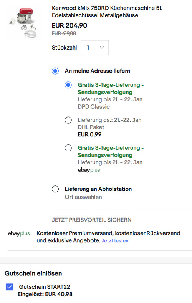
Task: Click ebay plus logo under third delivery option
Action: tap(89, 170)
